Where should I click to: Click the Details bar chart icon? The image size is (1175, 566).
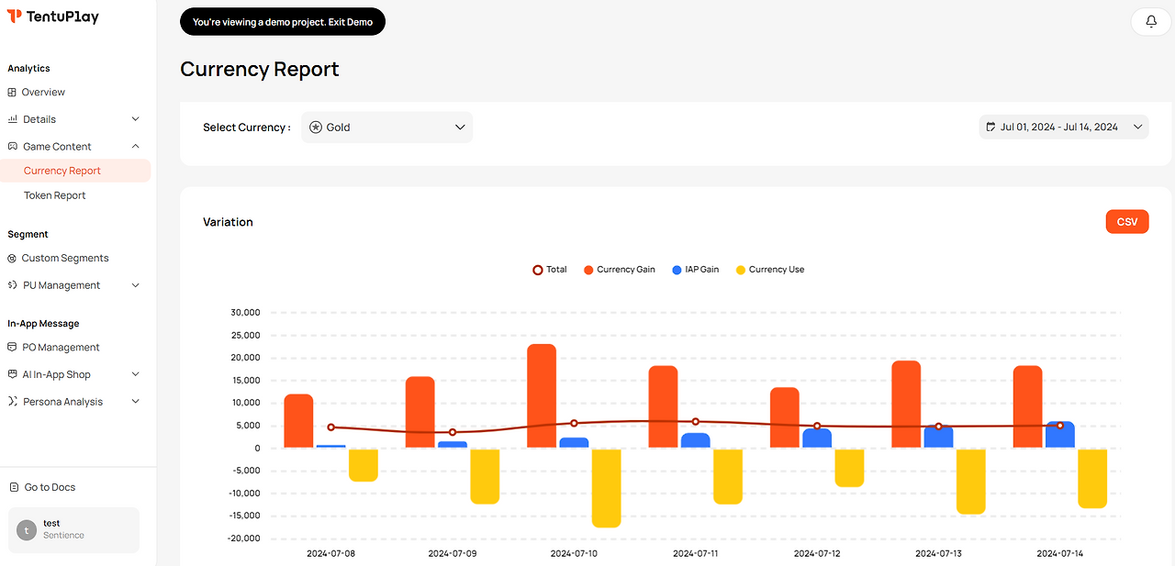(13, 119)
